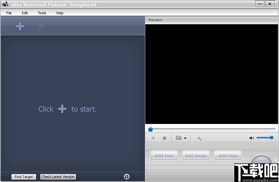
Task: Click the Add Text button
Action: [164, 155]
